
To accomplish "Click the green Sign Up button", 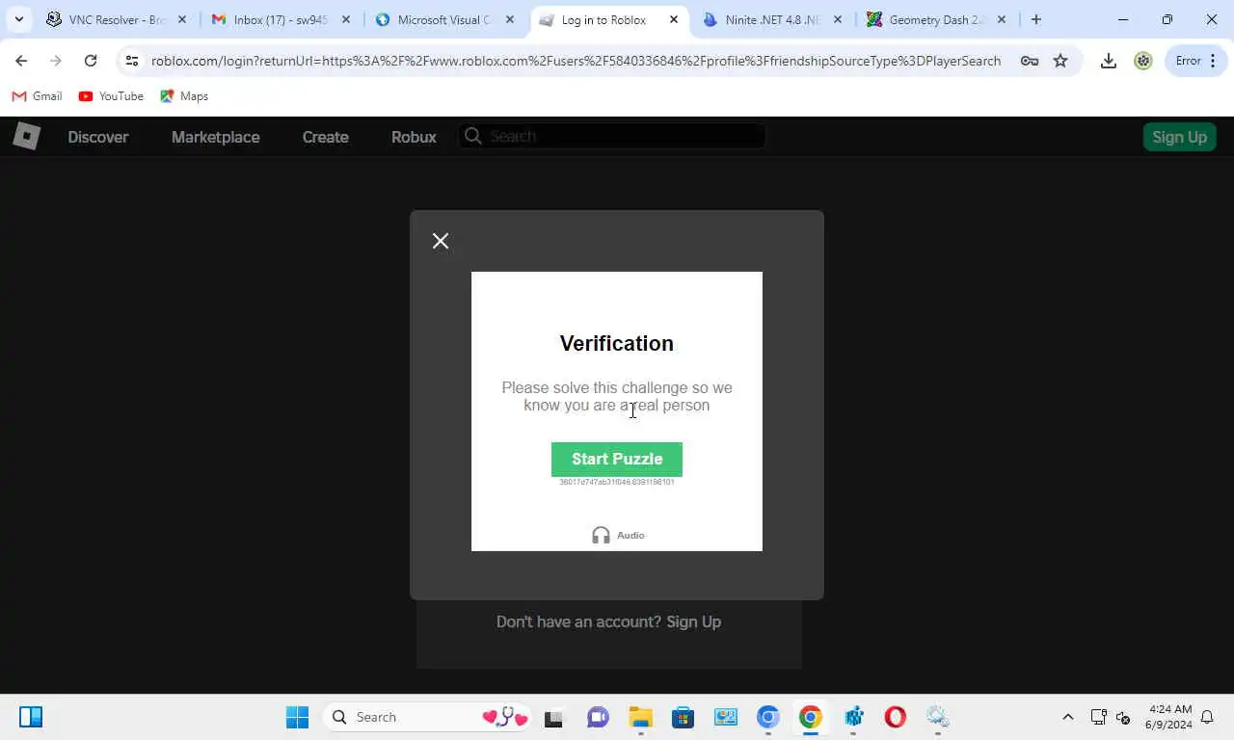I will 1179,137.
